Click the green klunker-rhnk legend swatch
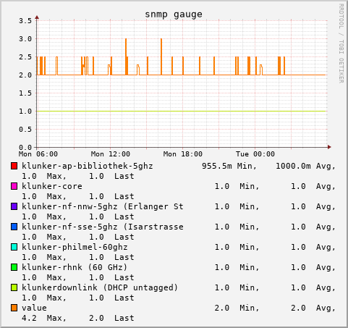The width and height of the screenshot is (348, 328). coord(14,267)
